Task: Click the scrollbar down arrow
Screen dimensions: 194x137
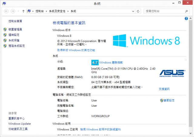Action: [x=191, y=133]
